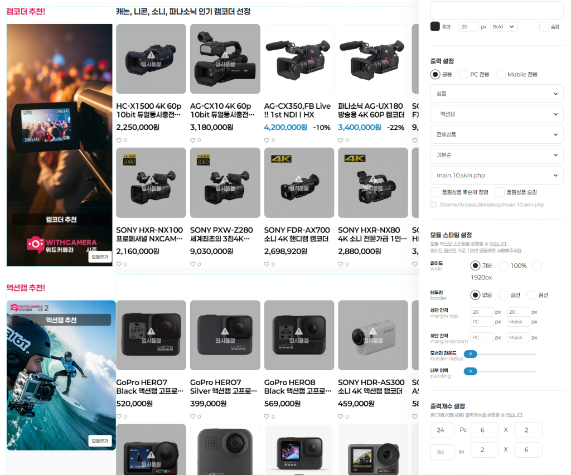Select PC 전용 output option

463,74
